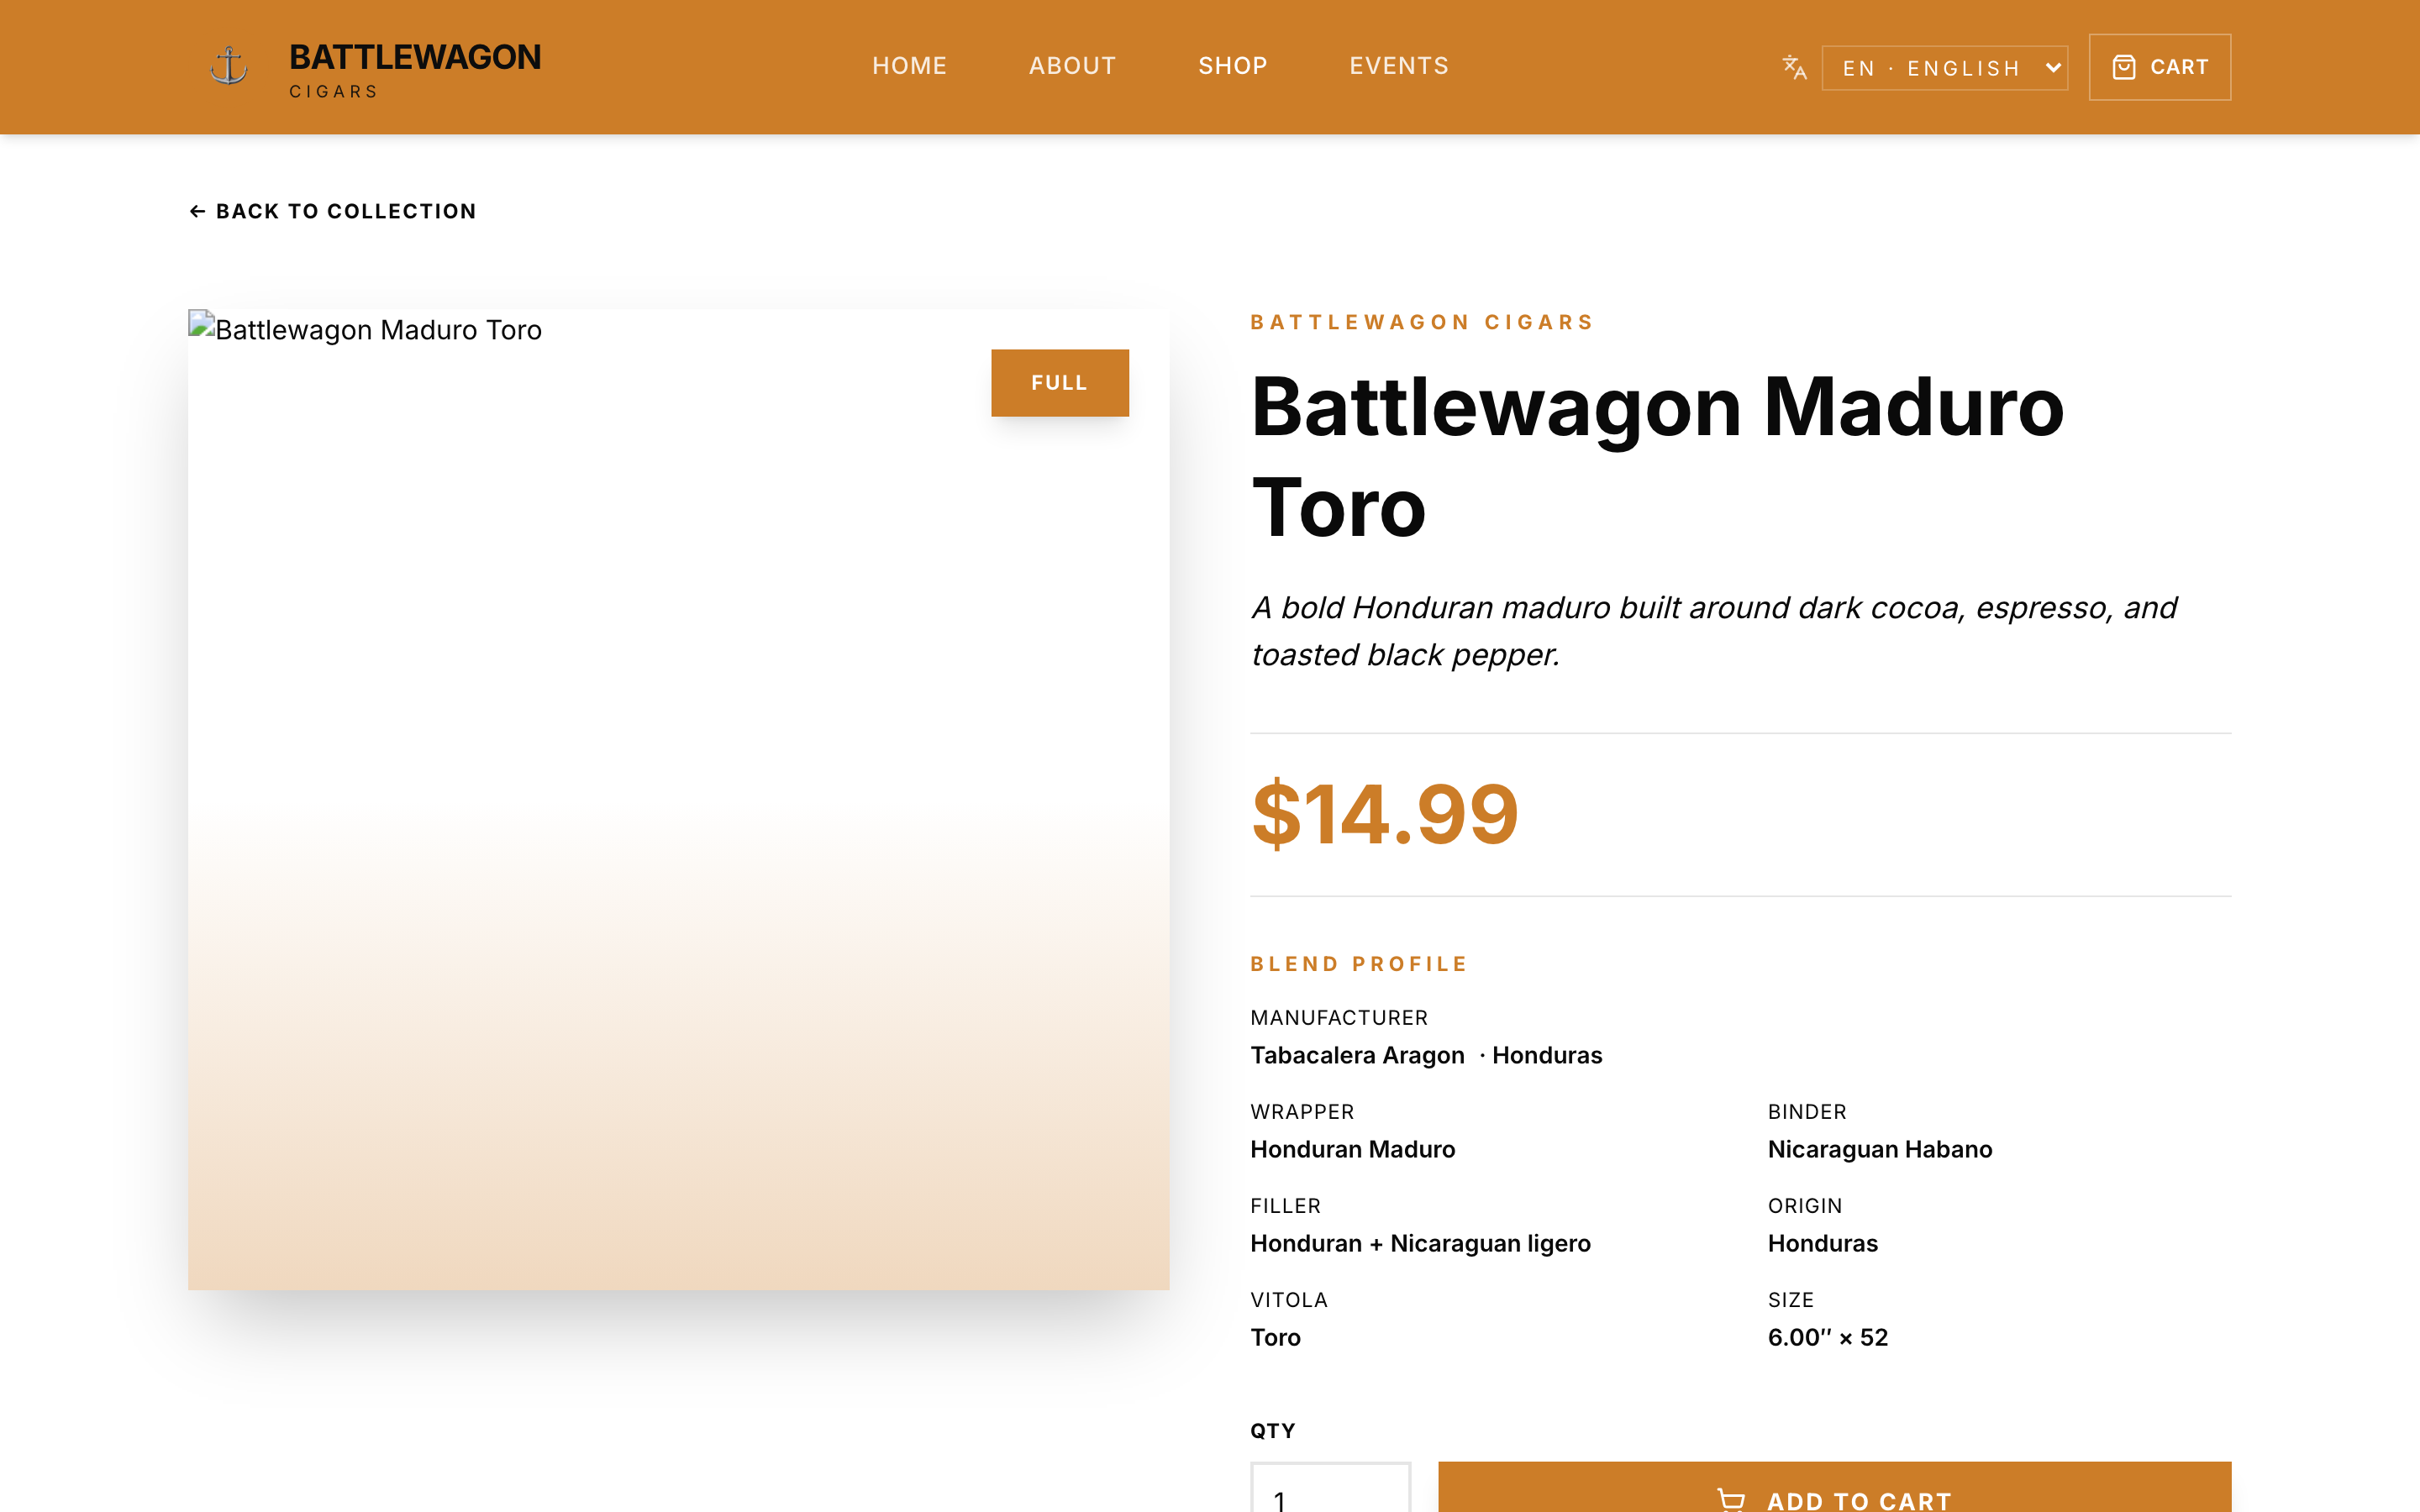2420x1512 pixels.
Task: Go back via Back to Collection link
Action: click(x=333, y=211)
